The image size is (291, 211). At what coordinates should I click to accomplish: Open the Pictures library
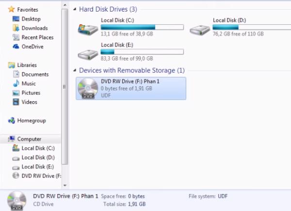[x=31, y=93]
